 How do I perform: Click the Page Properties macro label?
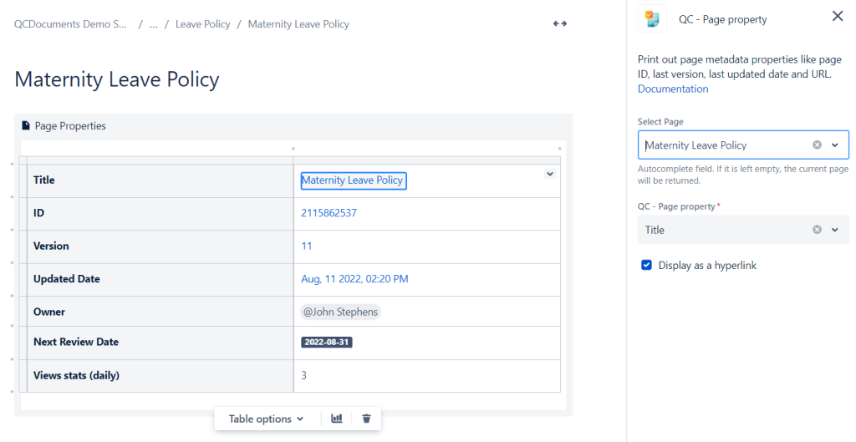pyautogui.click(x=70, y=125)
